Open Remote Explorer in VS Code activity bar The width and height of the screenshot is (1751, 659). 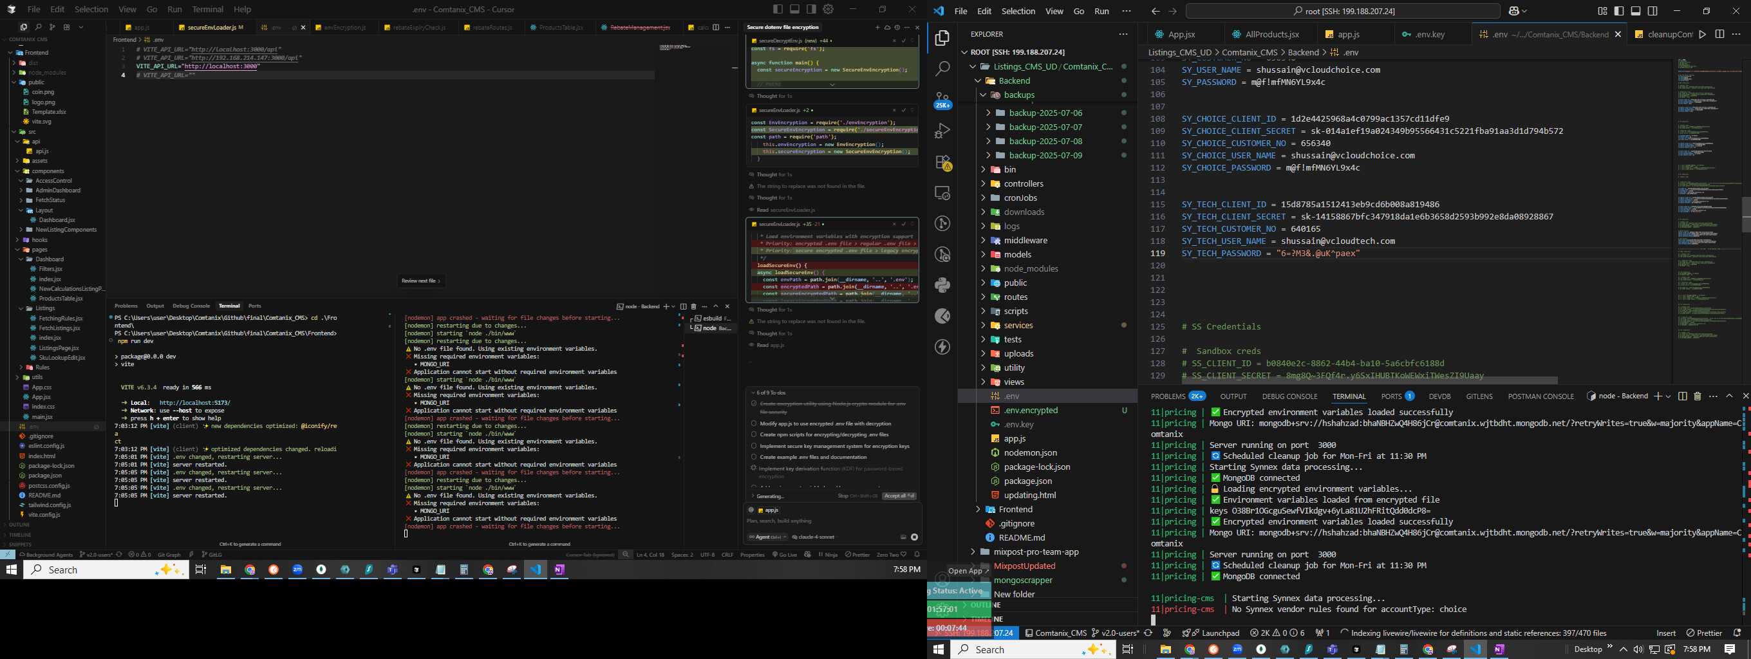[x=942, y=193]
